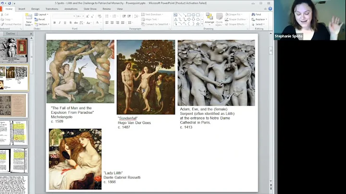
Task: Expand the shapes gallery More arrow
Action: tap(202, 24)
